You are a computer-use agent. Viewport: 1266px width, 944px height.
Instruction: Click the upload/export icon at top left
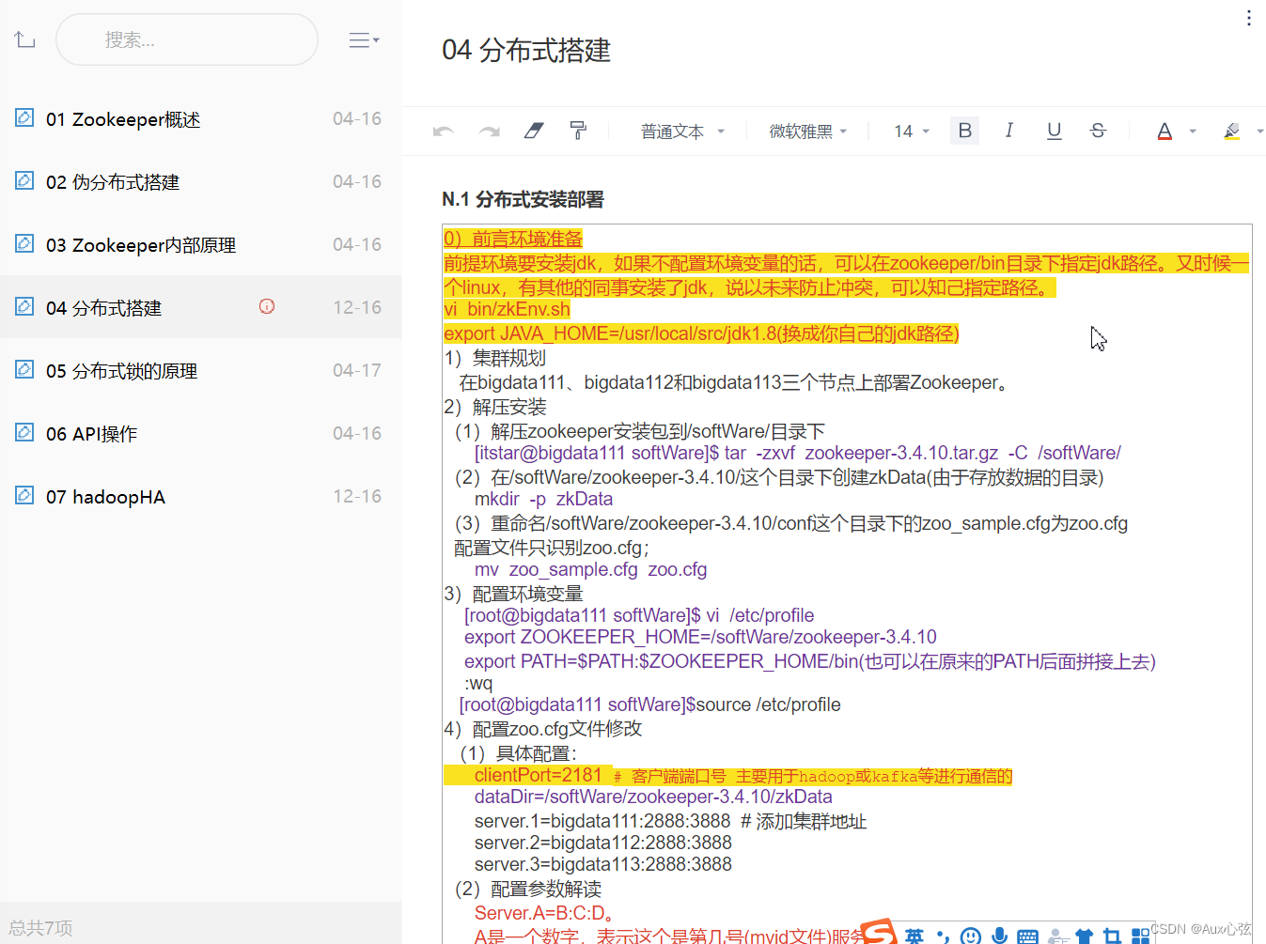[x=23, y=39]
